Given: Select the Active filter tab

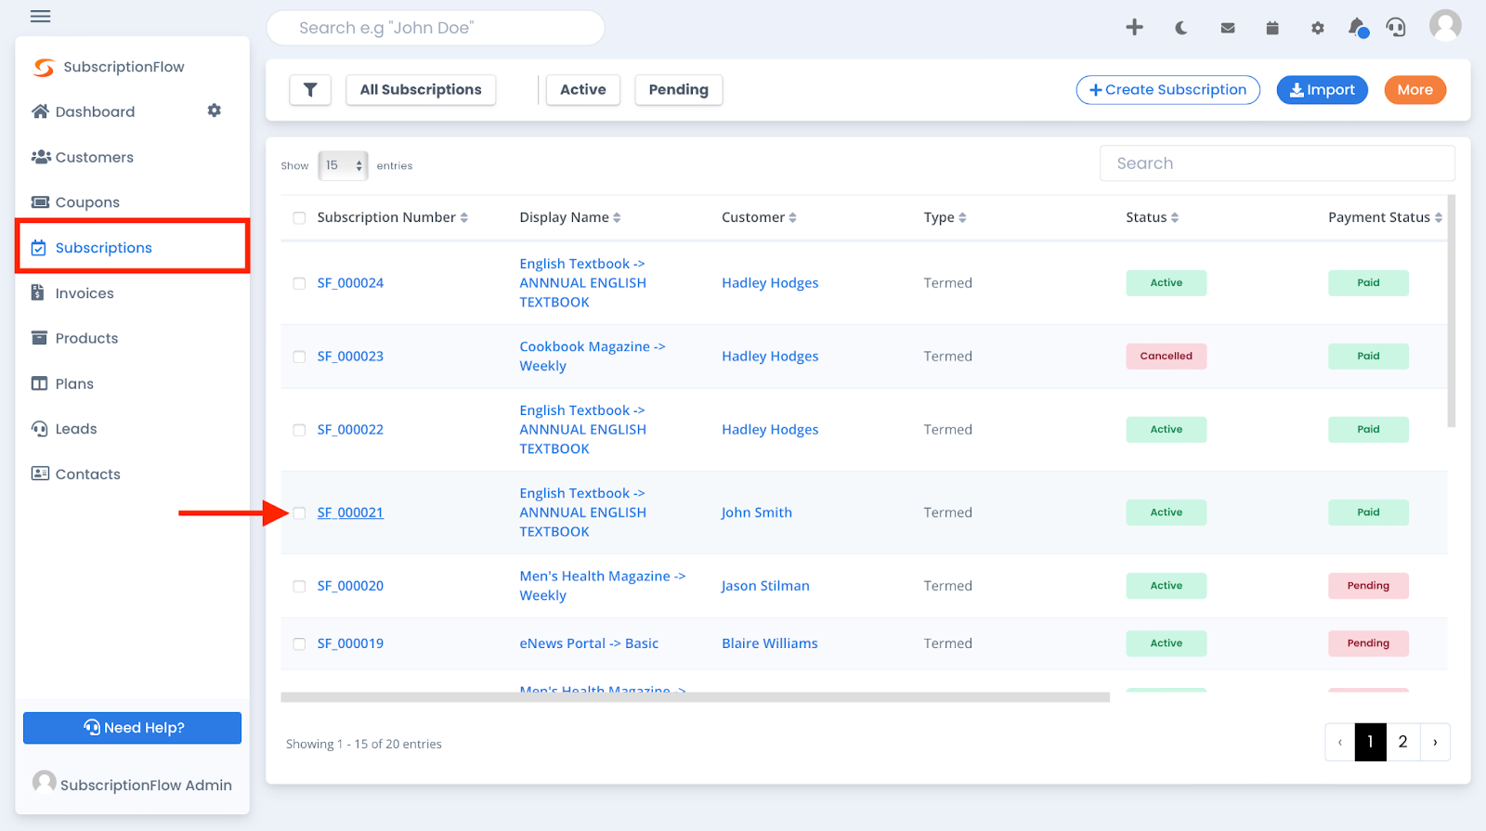Looking at the screenshot, I should coord(583,90).
